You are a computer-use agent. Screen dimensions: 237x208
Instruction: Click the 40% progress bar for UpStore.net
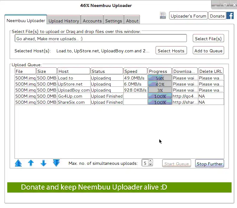tap(160, 84)
